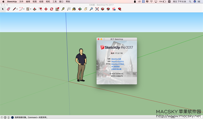This screenshot has height=119, width=203.
Task: Open the 文件 menu
Action: point(21,2)
